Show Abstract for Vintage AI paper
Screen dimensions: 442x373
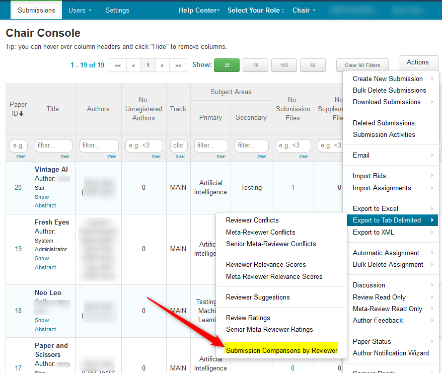click(45, 201)
